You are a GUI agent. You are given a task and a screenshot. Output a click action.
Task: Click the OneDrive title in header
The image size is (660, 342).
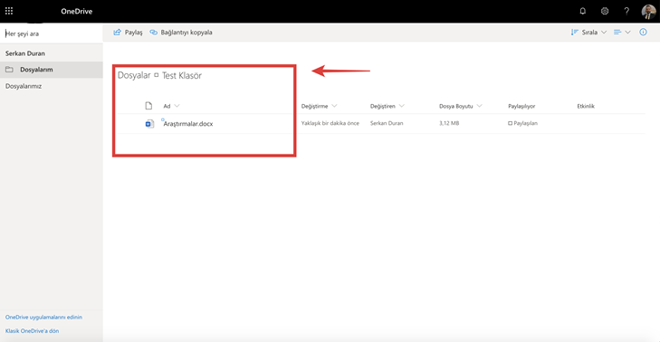[77, 12]
